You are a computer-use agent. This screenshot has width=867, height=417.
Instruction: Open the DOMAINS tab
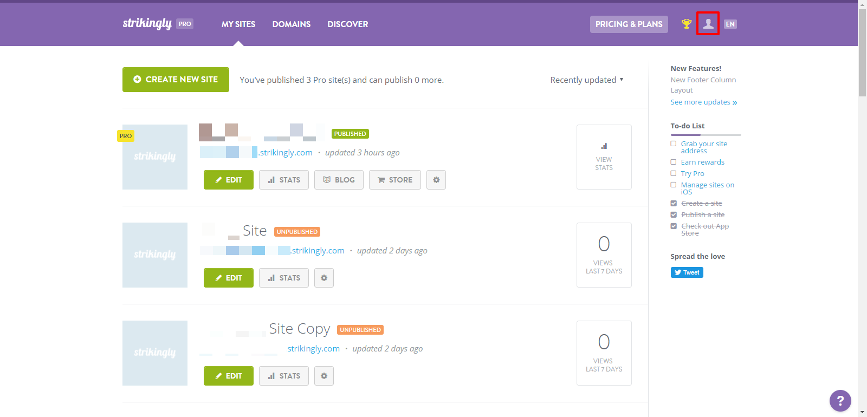[x=292, y=24]
